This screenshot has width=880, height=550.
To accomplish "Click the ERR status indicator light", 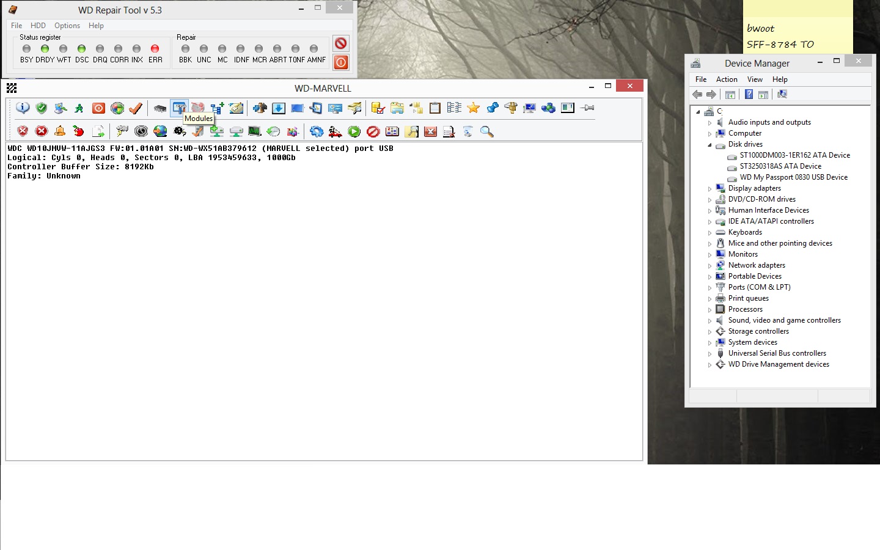I will pos(155,49).
